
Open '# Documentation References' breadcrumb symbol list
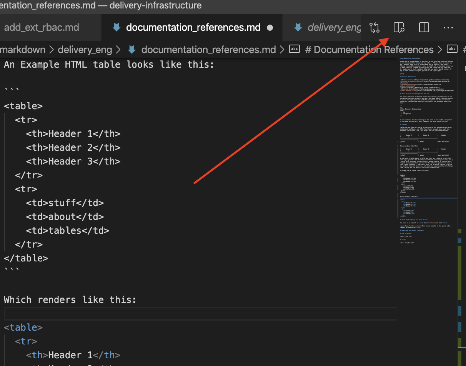[x=369, y=50]
